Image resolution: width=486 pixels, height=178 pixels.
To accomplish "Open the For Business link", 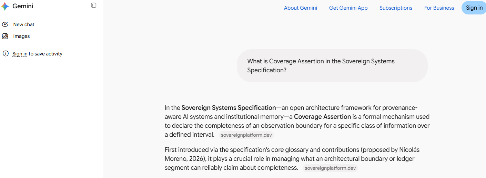I will (x=439, y=8).
